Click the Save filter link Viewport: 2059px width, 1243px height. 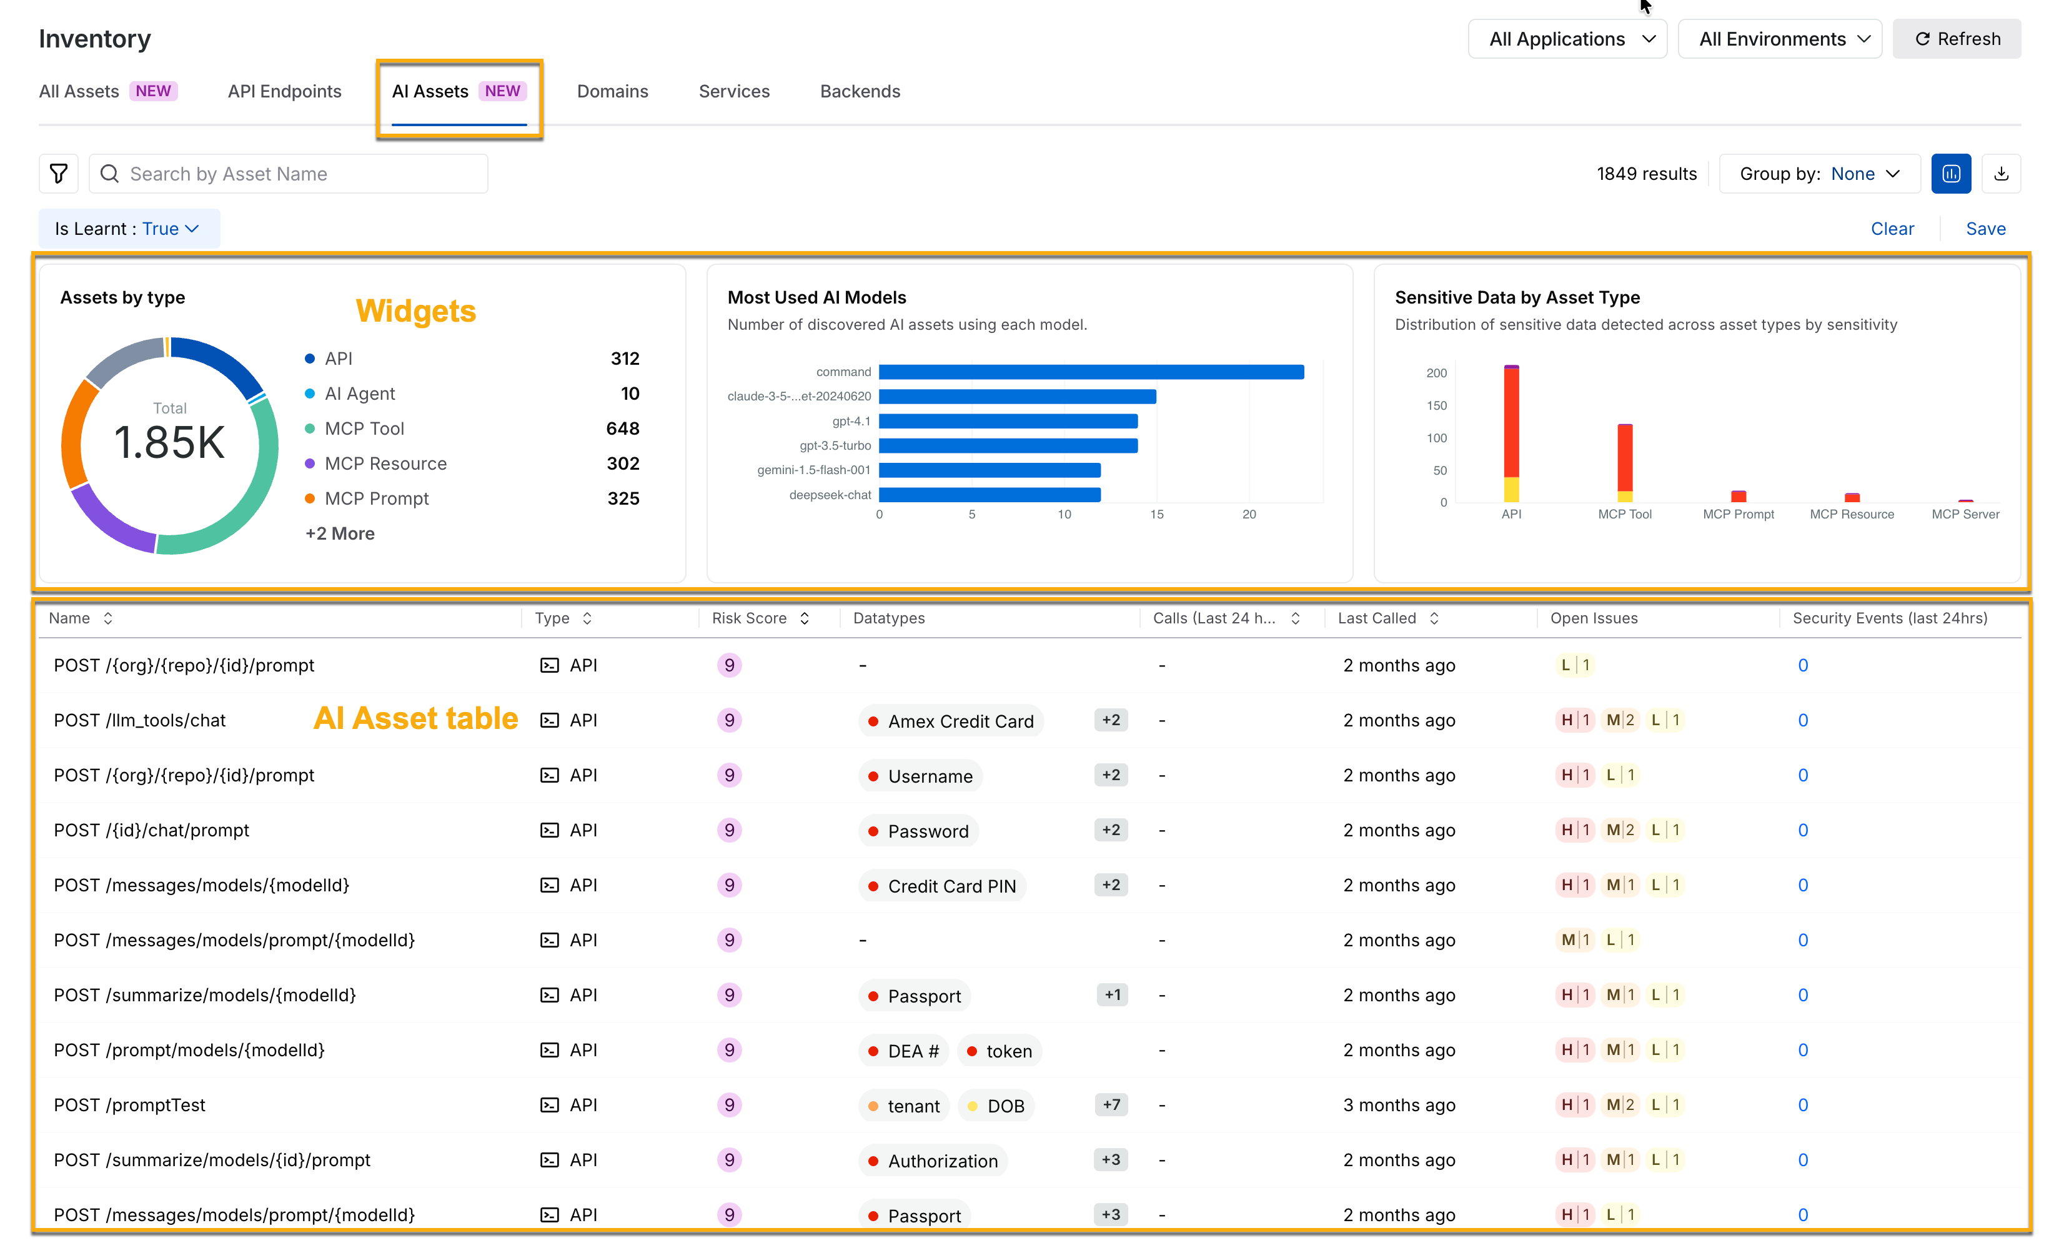pos(1985,229)
